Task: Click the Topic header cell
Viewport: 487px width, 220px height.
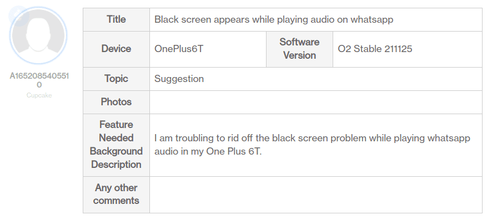Action: [x=116, y=79]
